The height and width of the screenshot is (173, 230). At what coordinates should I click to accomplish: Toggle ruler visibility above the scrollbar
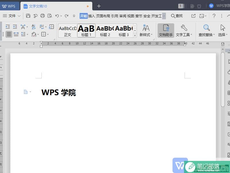click(x=223, y=44)
